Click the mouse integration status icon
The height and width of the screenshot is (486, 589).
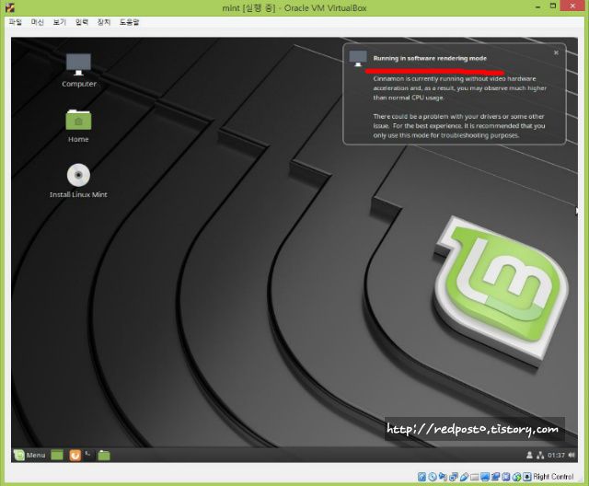coord(516,477)
